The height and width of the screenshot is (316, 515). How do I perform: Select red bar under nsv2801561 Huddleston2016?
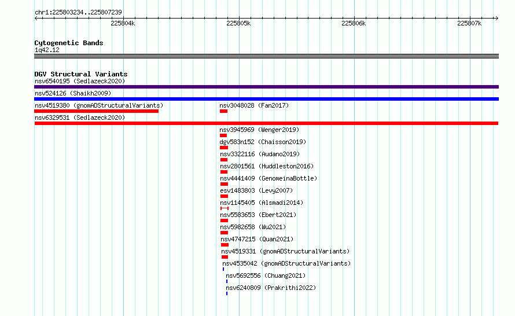click(224, 172)
